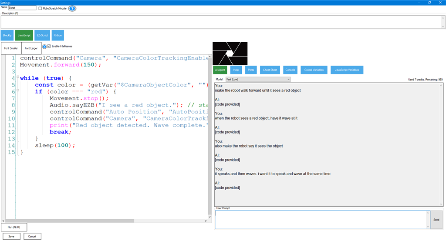The height and width of the screenshot is (241, 446).
Task: Focus the User Prompt text box
Action: click(322, 220)
